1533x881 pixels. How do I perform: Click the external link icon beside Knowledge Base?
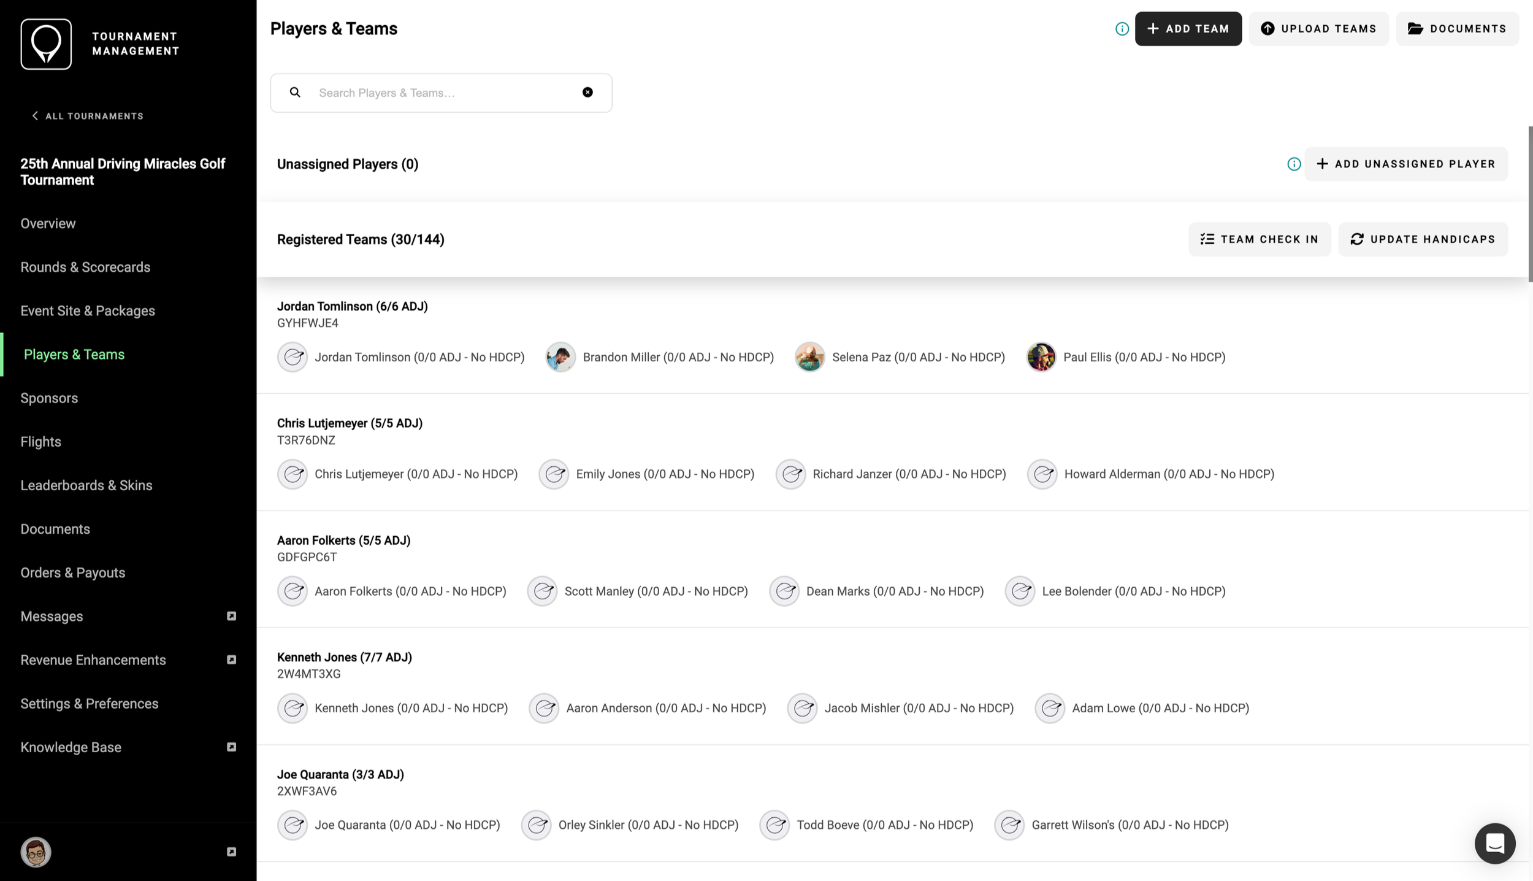(x=231, y=747)
